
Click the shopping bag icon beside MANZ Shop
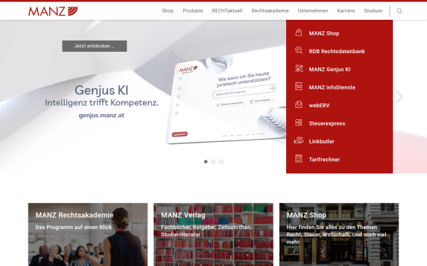pyautogui.click(x=299, y=33)
